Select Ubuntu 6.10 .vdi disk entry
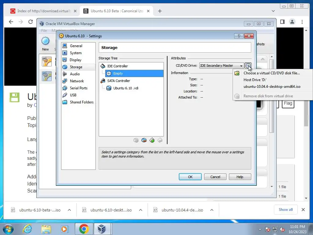Screen dimensions: 313x235 point(126,88)
